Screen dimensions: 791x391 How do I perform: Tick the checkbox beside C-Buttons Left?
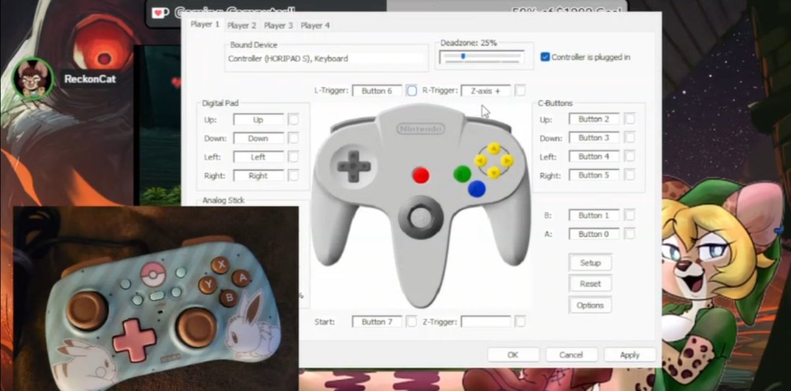(630, 156)
